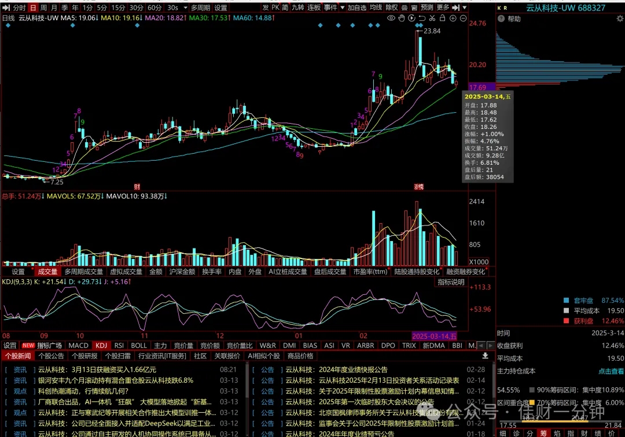Screen dimensions: 625x437
Task: Click the 预测 forecast button
Action: click(x=427, y=8)
